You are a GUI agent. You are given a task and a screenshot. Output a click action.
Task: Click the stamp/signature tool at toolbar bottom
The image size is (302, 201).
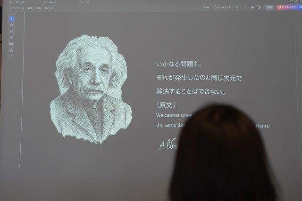click(11, 50)
